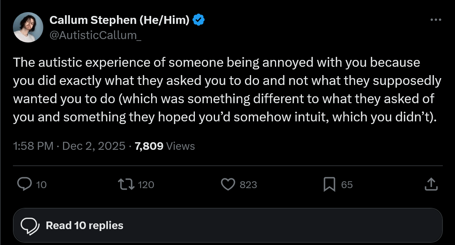The image size is (455, 245).
Task: Click the blue verified badge
Action: click(x=199, y=20)
